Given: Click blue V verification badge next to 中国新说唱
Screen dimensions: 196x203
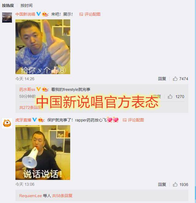Looking at the screenshot, I should click(39, 14).
